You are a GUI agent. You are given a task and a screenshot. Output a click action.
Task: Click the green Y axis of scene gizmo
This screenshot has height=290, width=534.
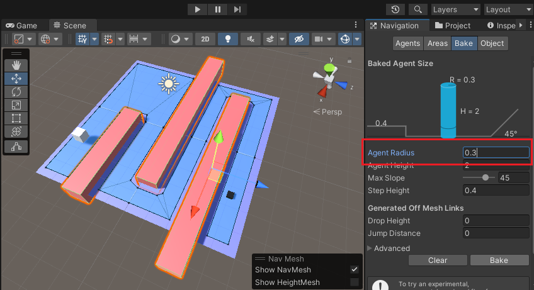click(x=329, y=69)
